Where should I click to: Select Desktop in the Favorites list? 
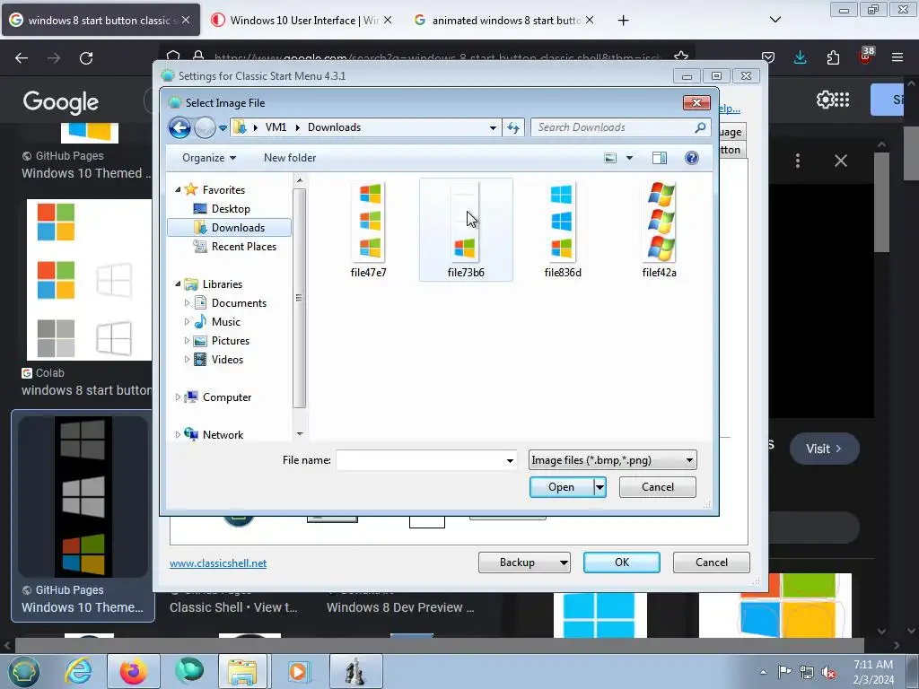pyautogui.click(x=231, y=208)
